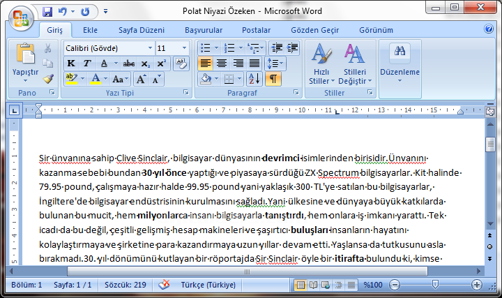
Task: Open the shading color dropdown arrow
Action: click(x=216, y=79)
